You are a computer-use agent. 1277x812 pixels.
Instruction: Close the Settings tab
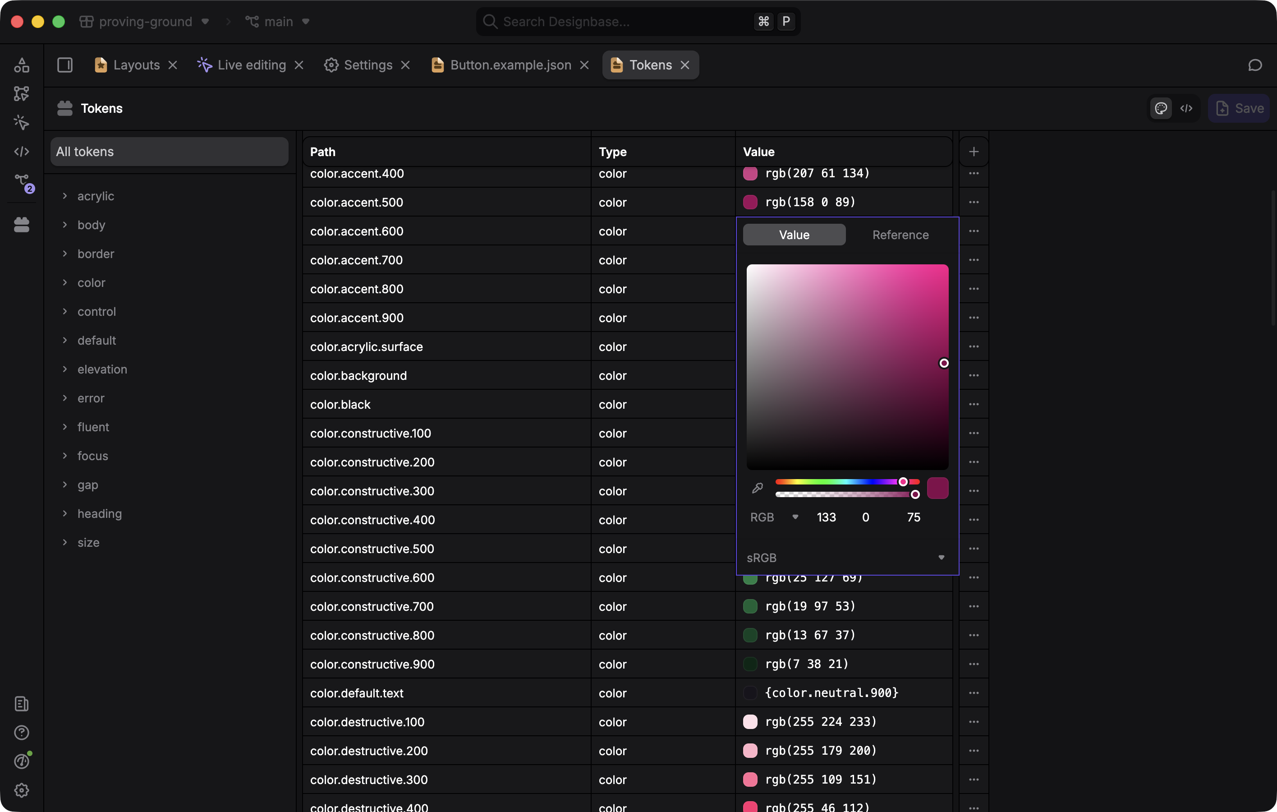[405, 65]
